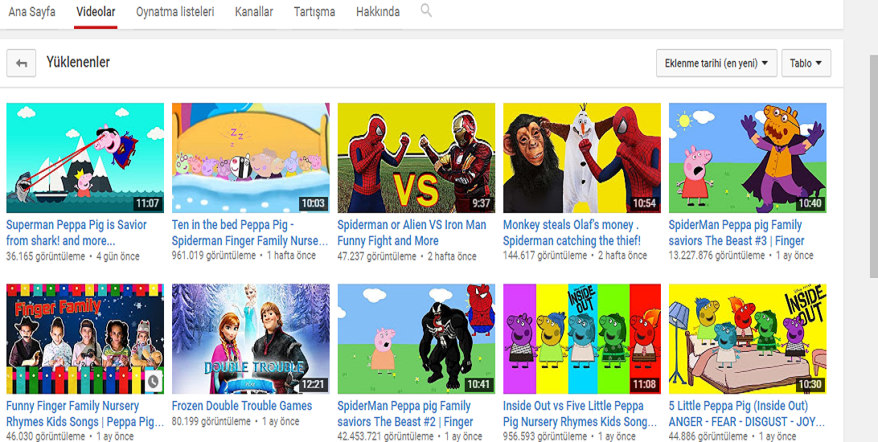Open Funny Finger Family Nursery Rhymes thumbnail
This screenshot has height=442, width=878.
coord(85,339)
